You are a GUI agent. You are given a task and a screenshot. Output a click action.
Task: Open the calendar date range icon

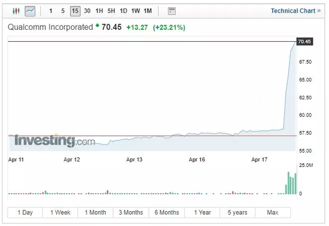(x=172, y=11)
